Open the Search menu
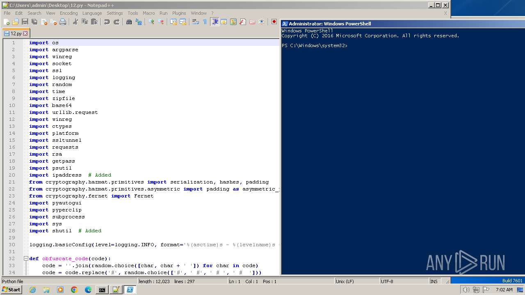Screen dimensions: 525x295 34,13
